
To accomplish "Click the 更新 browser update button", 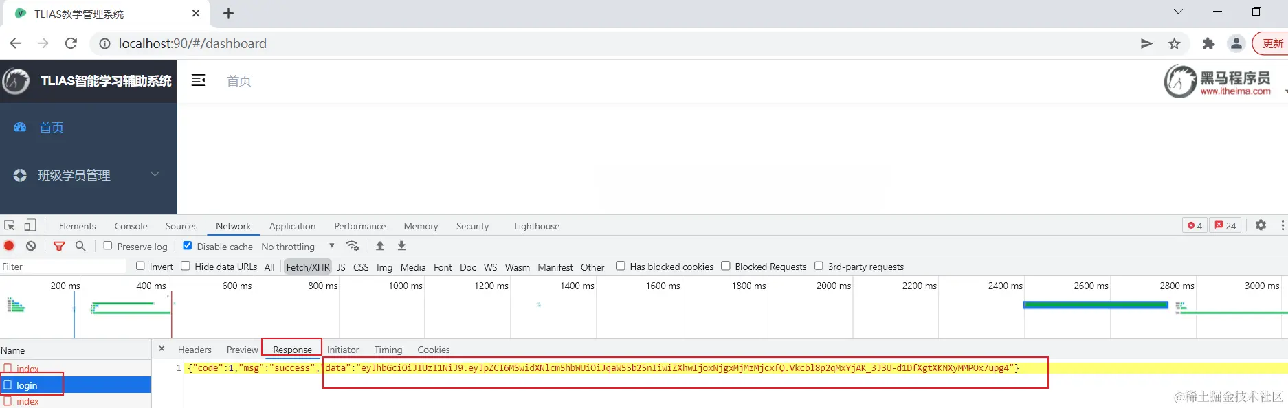I will click(x=1272, y=43).
